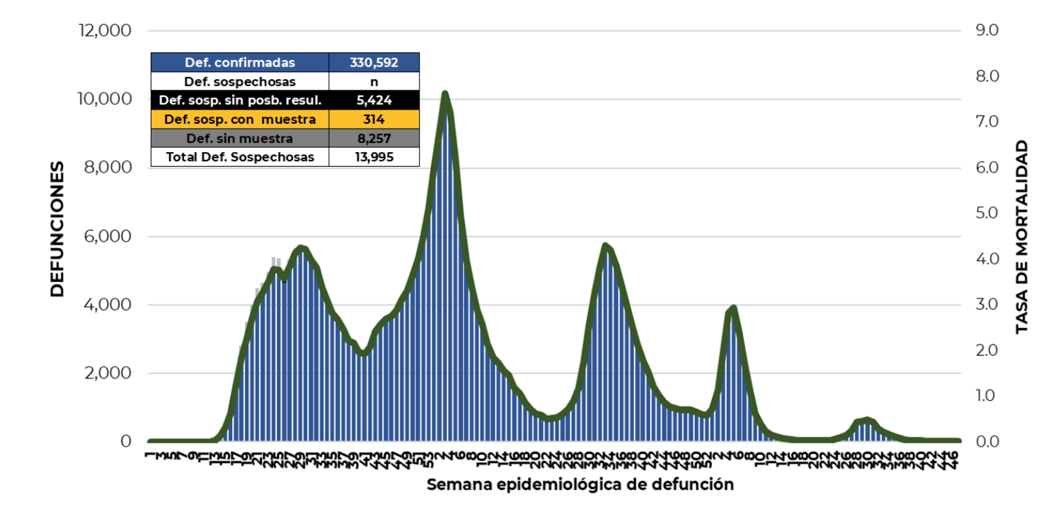Click the 314 value in the yellow row
The image size is (1063, 509).
374,119
